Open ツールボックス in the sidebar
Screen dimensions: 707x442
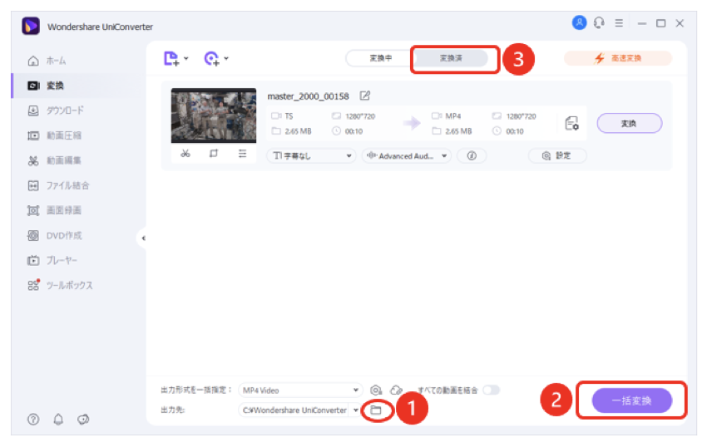(x=61, y=285)
